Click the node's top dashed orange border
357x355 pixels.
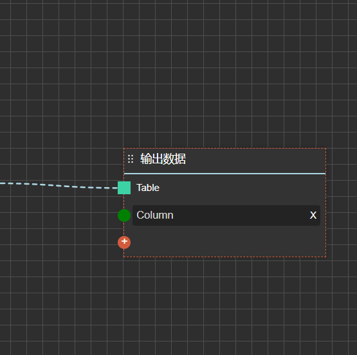(224, 149)
